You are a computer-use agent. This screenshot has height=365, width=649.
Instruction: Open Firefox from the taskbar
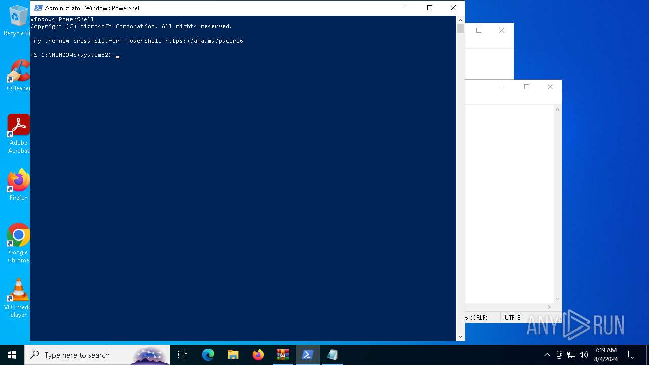click(x=258, y=355)
